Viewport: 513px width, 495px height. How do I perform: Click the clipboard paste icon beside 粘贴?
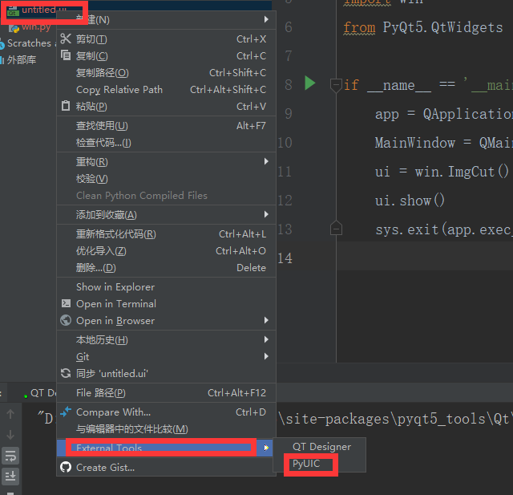click(x=67, y=107)
